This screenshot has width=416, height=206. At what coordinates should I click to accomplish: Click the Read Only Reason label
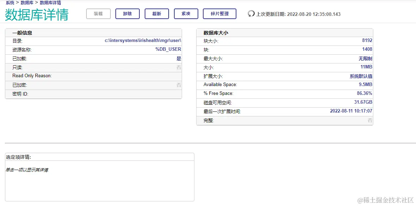(32, 76)
